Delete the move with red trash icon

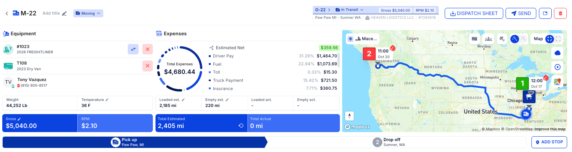[560, 14]
